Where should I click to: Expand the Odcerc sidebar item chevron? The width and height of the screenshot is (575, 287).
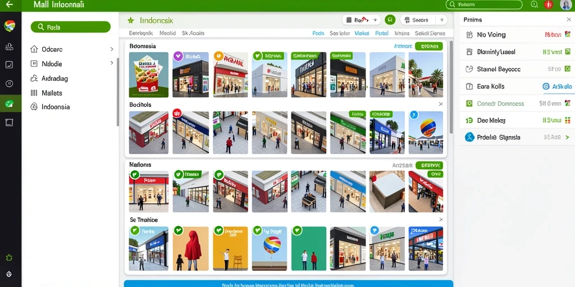[112, 49]
